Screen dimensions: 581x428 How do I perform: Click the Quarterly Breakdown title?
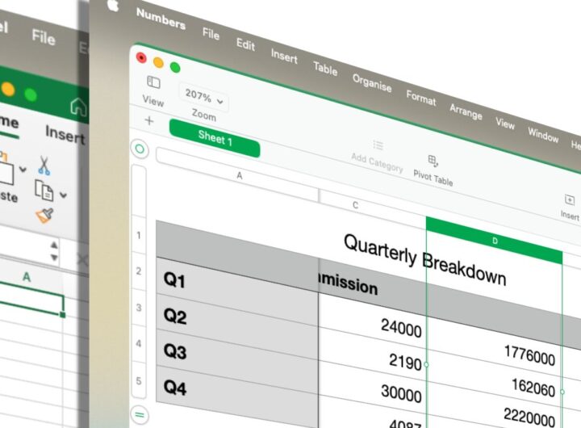[x=425, y=260]
